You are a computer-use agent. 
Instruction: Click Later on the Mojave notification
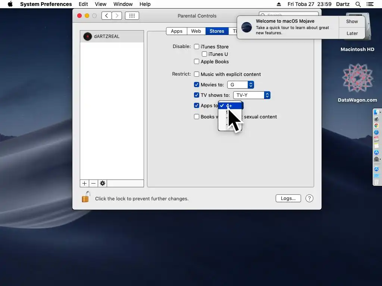(352, 33)
